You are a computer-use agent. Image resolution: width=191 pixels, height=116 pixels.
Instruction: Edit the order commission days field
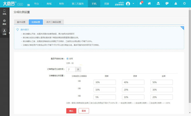[71, 69]
